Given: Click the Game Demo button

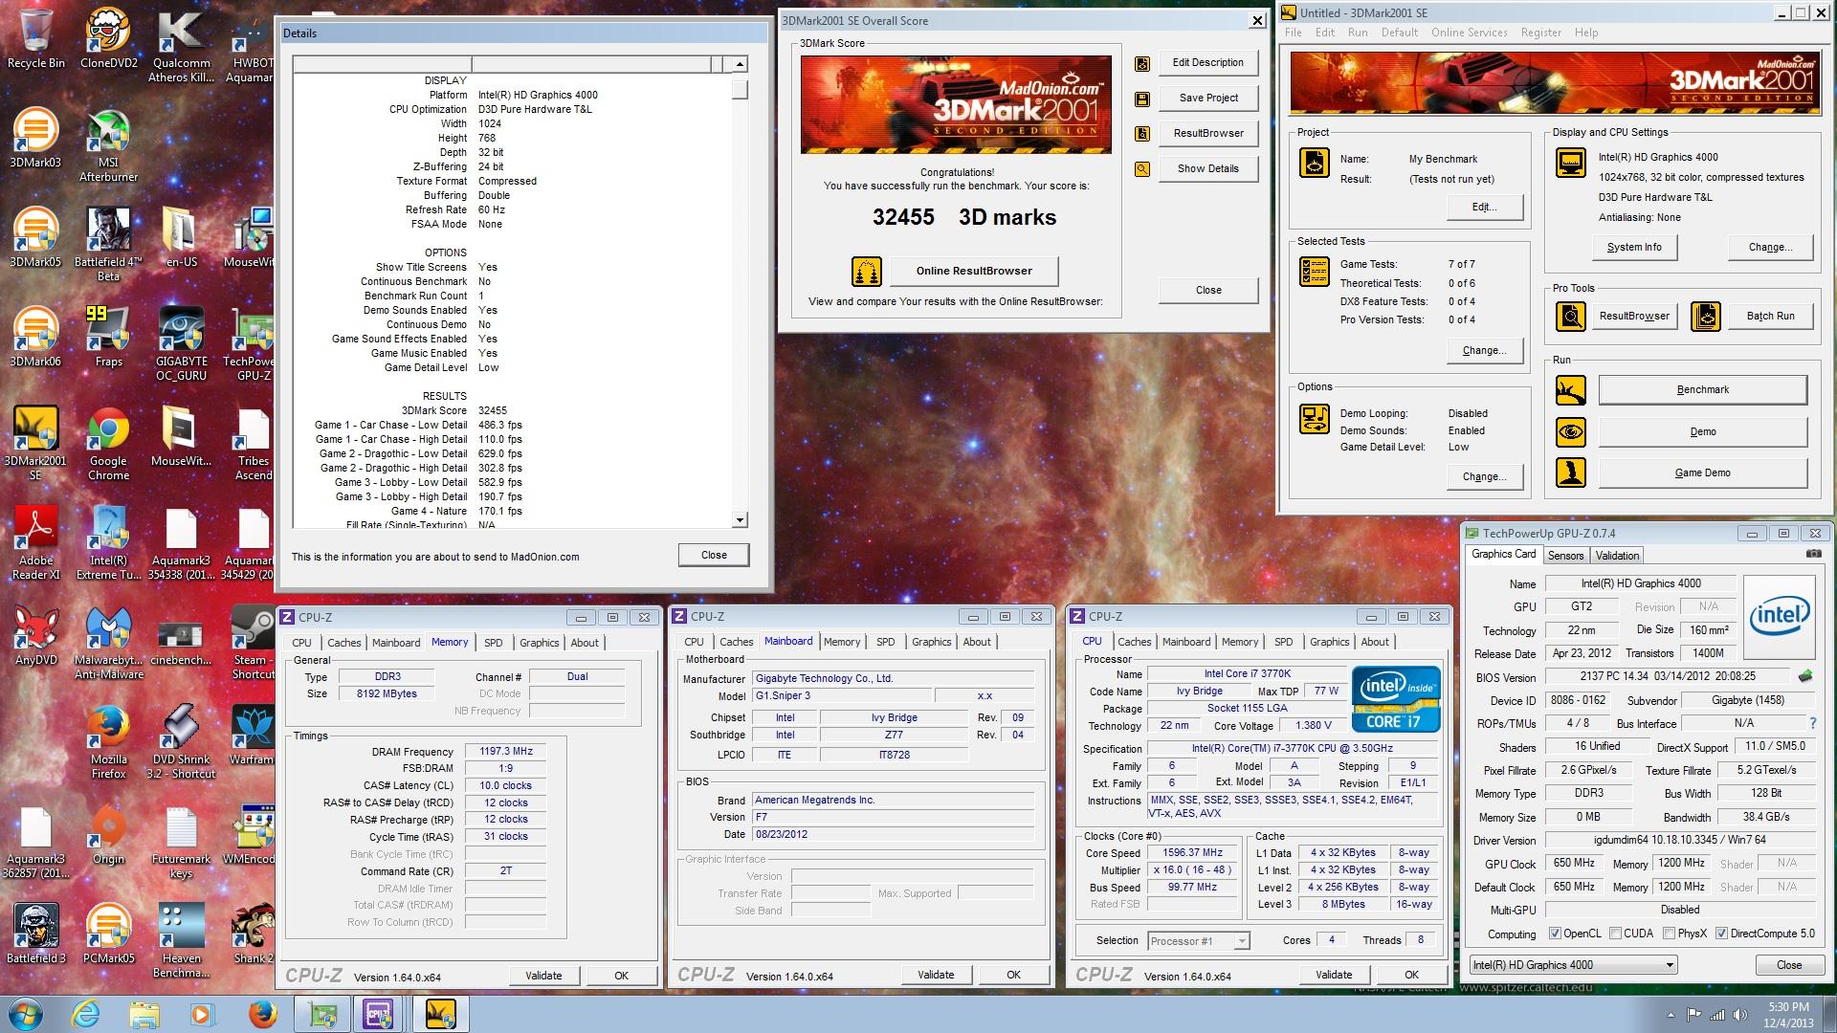Looking at the screenshot, I should [1703, 473].
